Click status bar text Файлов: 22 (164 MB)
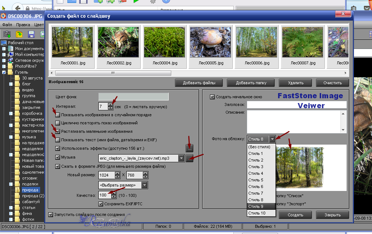The height and width of the screenshot is (234, 372). coord(213,226)
